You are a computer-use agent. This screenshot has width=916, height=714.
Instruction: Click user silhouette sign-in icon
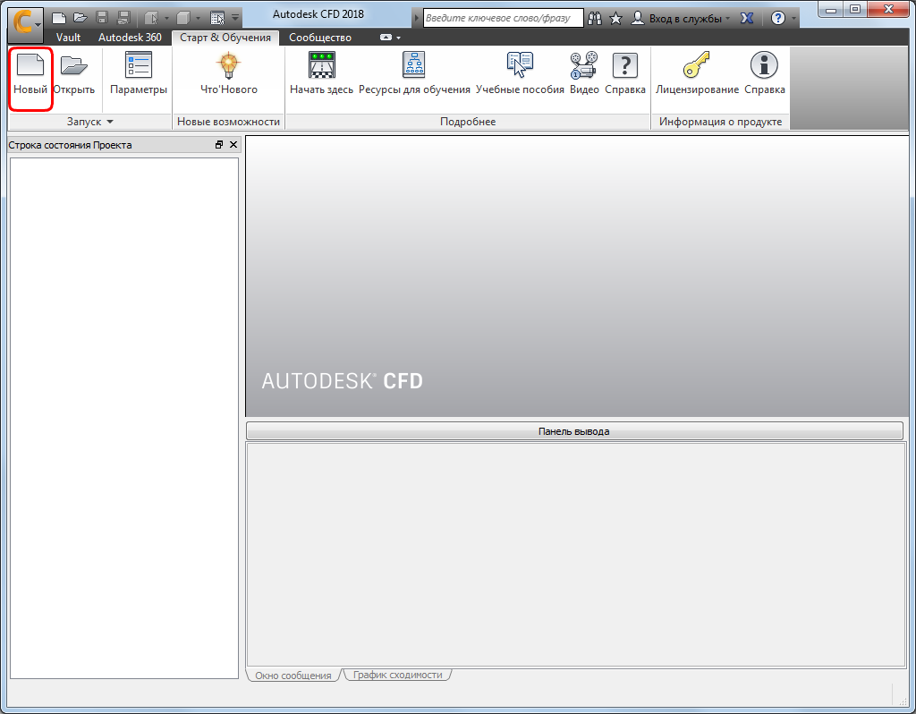(638, 18)
